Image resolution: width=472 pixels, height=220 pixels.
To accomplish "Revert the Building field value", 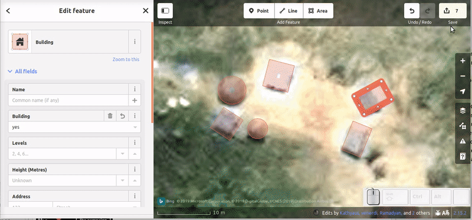I will (123, 116).
